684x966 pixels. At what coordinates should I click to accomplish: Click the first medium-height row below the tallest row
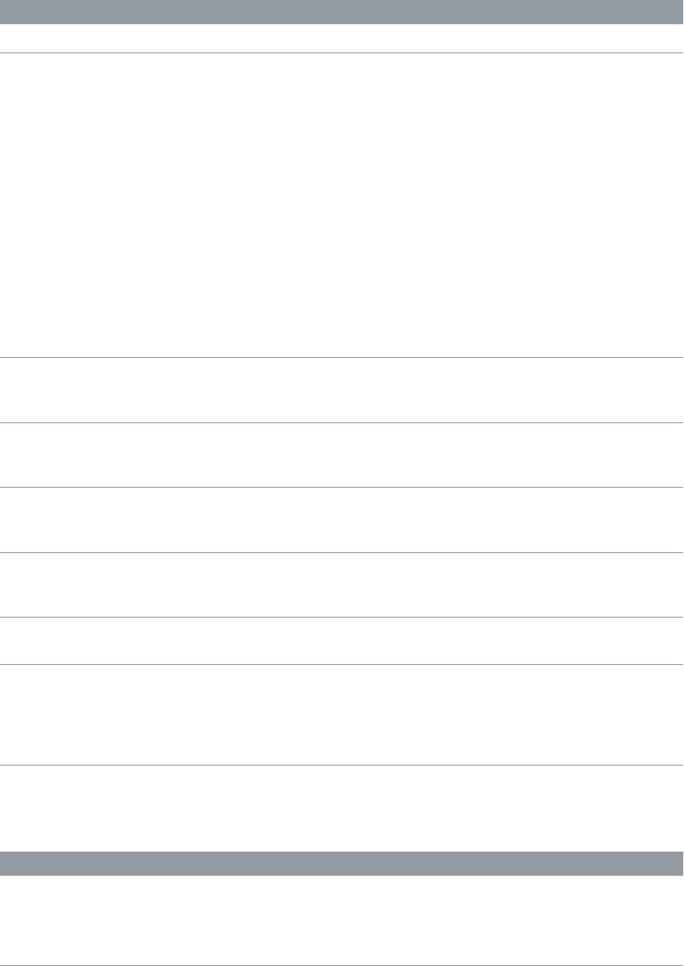coord(342,390)
